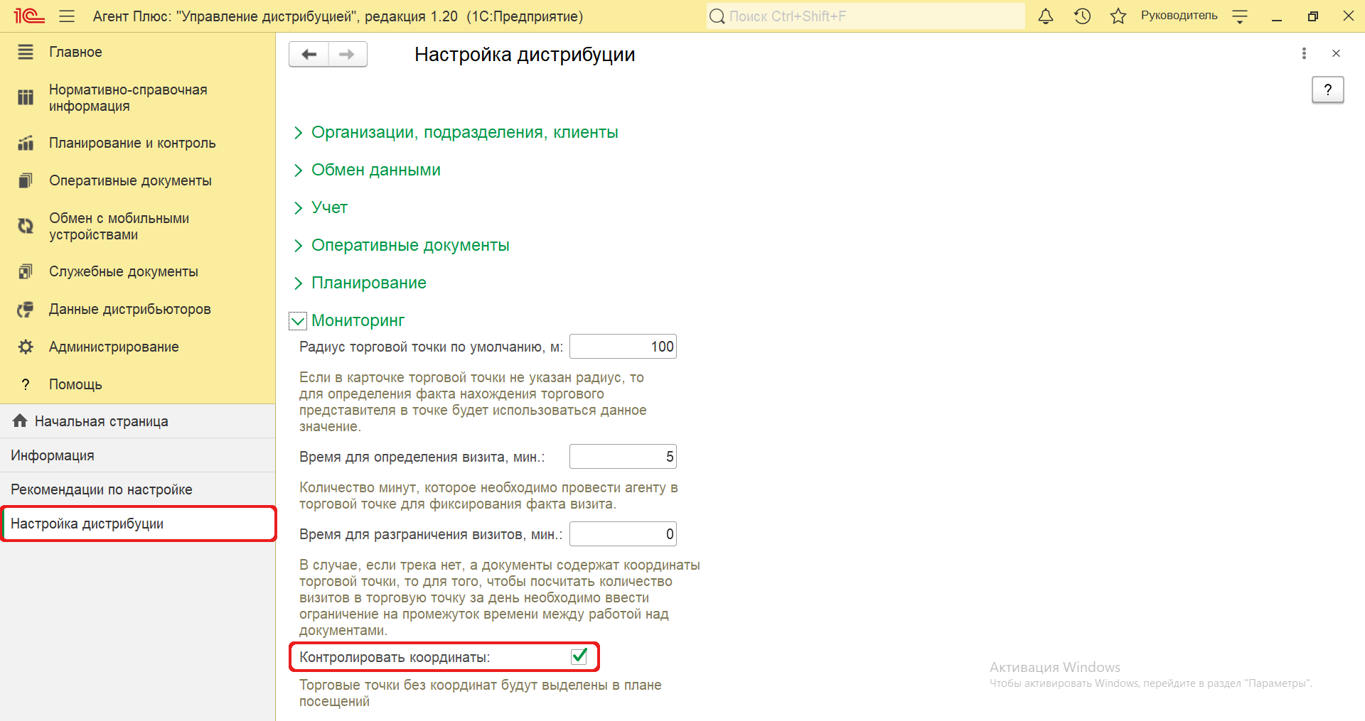Image resolution: width=1365 pixels, height=721 pixels.
Task: Click the search magnifier icon
Action: click(x=717, y=16)
